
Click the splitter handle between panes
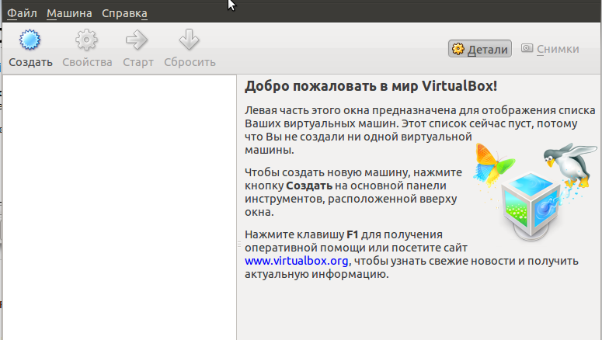click(238, 244)
